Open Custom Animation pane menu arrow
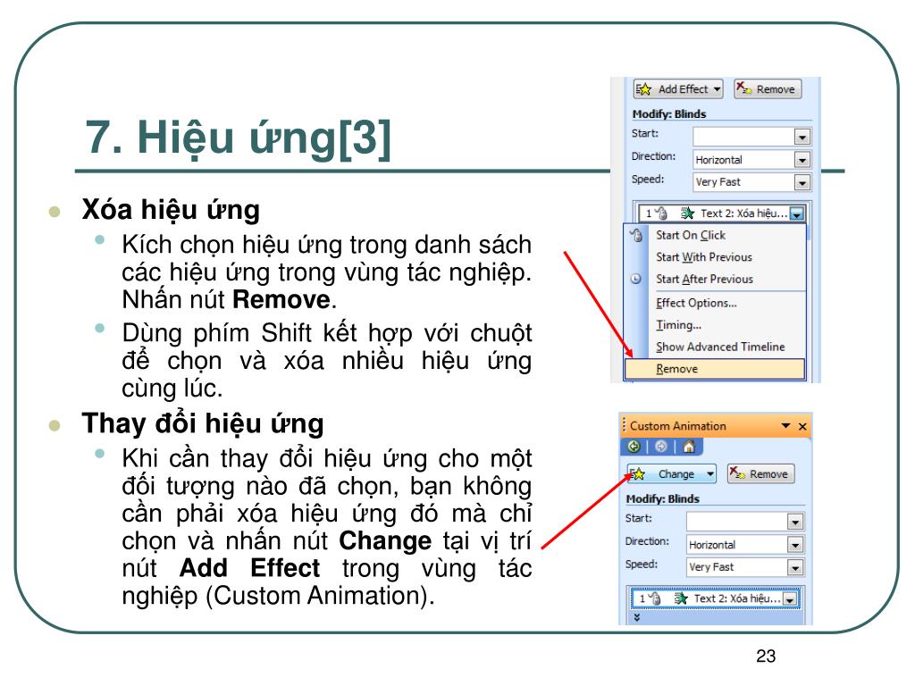 [786, 426]
